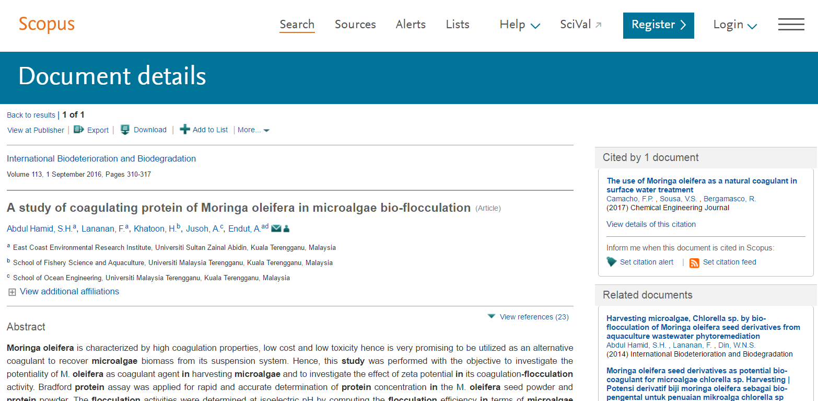
Task: Open the More... dropdown menu
Action: click(253, 130)
